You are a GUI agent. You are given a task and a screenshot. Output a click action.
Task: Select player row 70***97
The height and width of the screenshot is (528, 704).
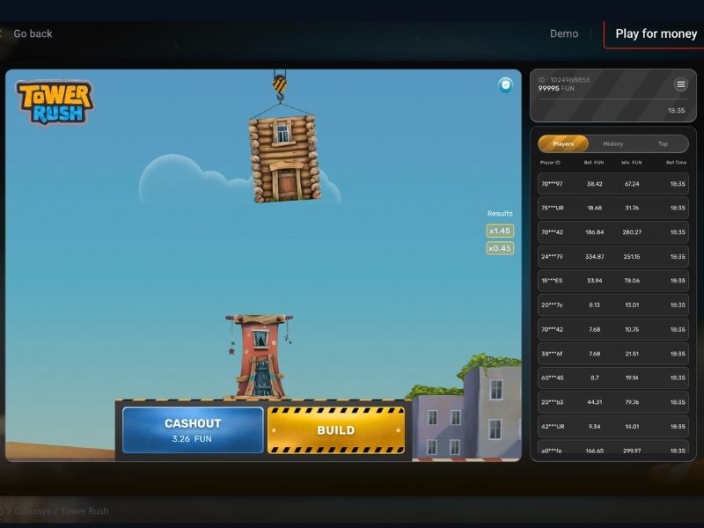tap(612, 184)
